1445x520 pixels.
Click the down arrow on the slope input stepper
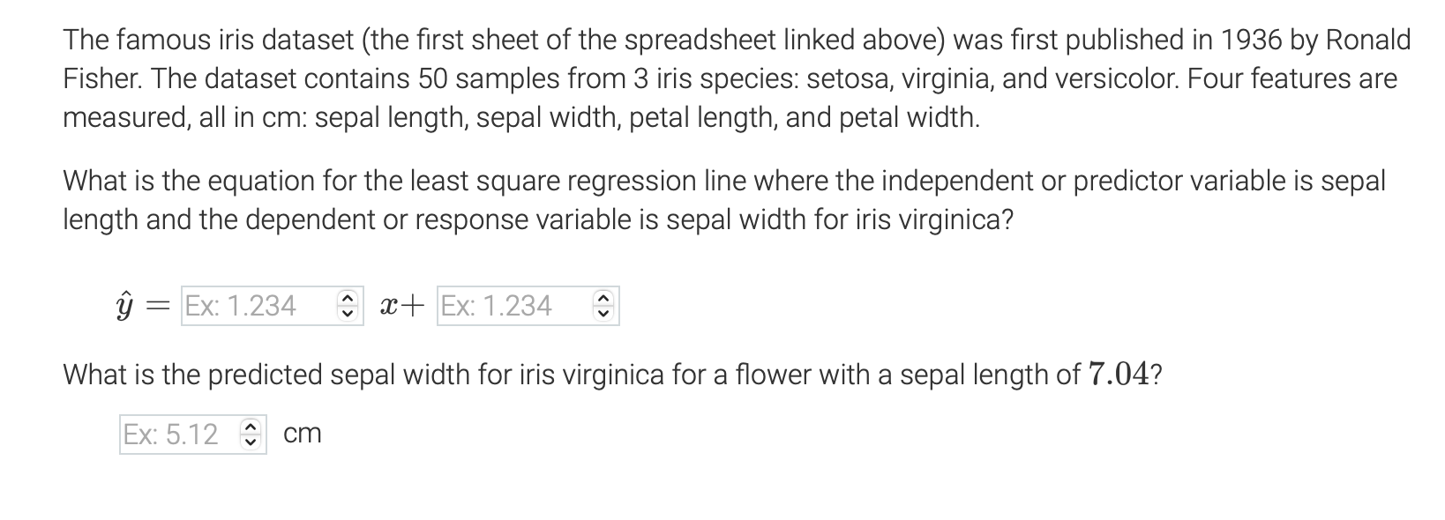[348, 313]
